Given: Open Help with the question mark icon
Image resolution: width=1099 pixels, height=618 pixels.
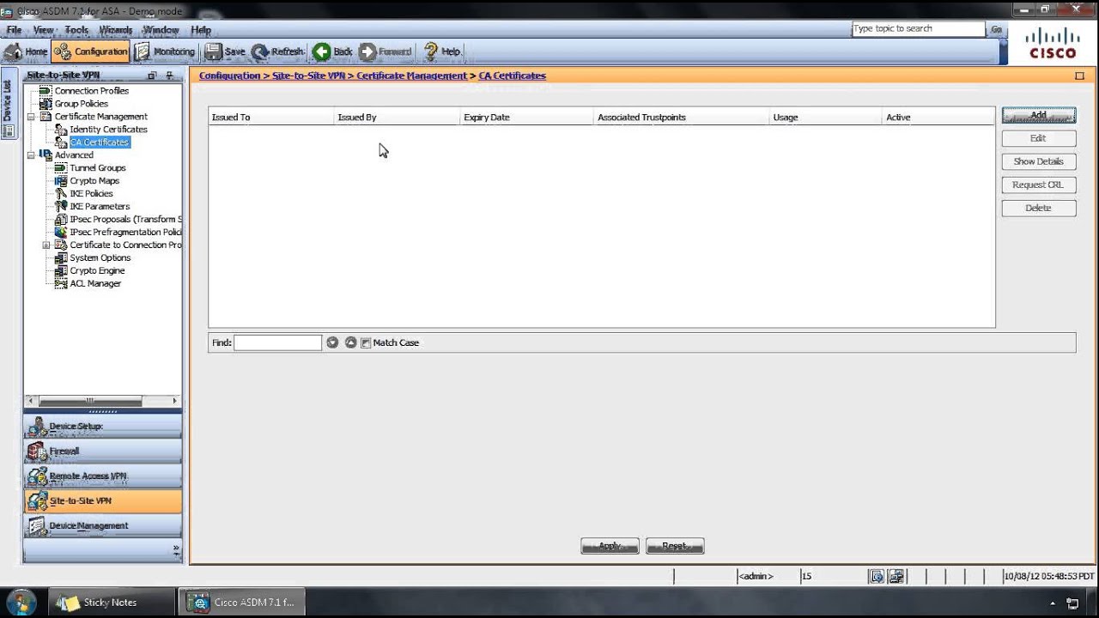Looking at the screenshot, I should [x=442, y=51].
